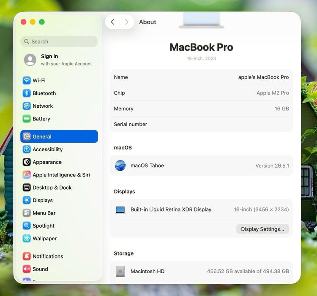
Task: Click the name apple's MacBook Pro
Action: [263, 77]
